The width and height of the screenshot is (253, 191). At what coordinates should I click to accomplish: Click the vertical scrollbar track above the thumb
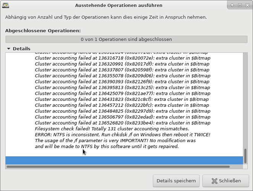tap(245, 100)
